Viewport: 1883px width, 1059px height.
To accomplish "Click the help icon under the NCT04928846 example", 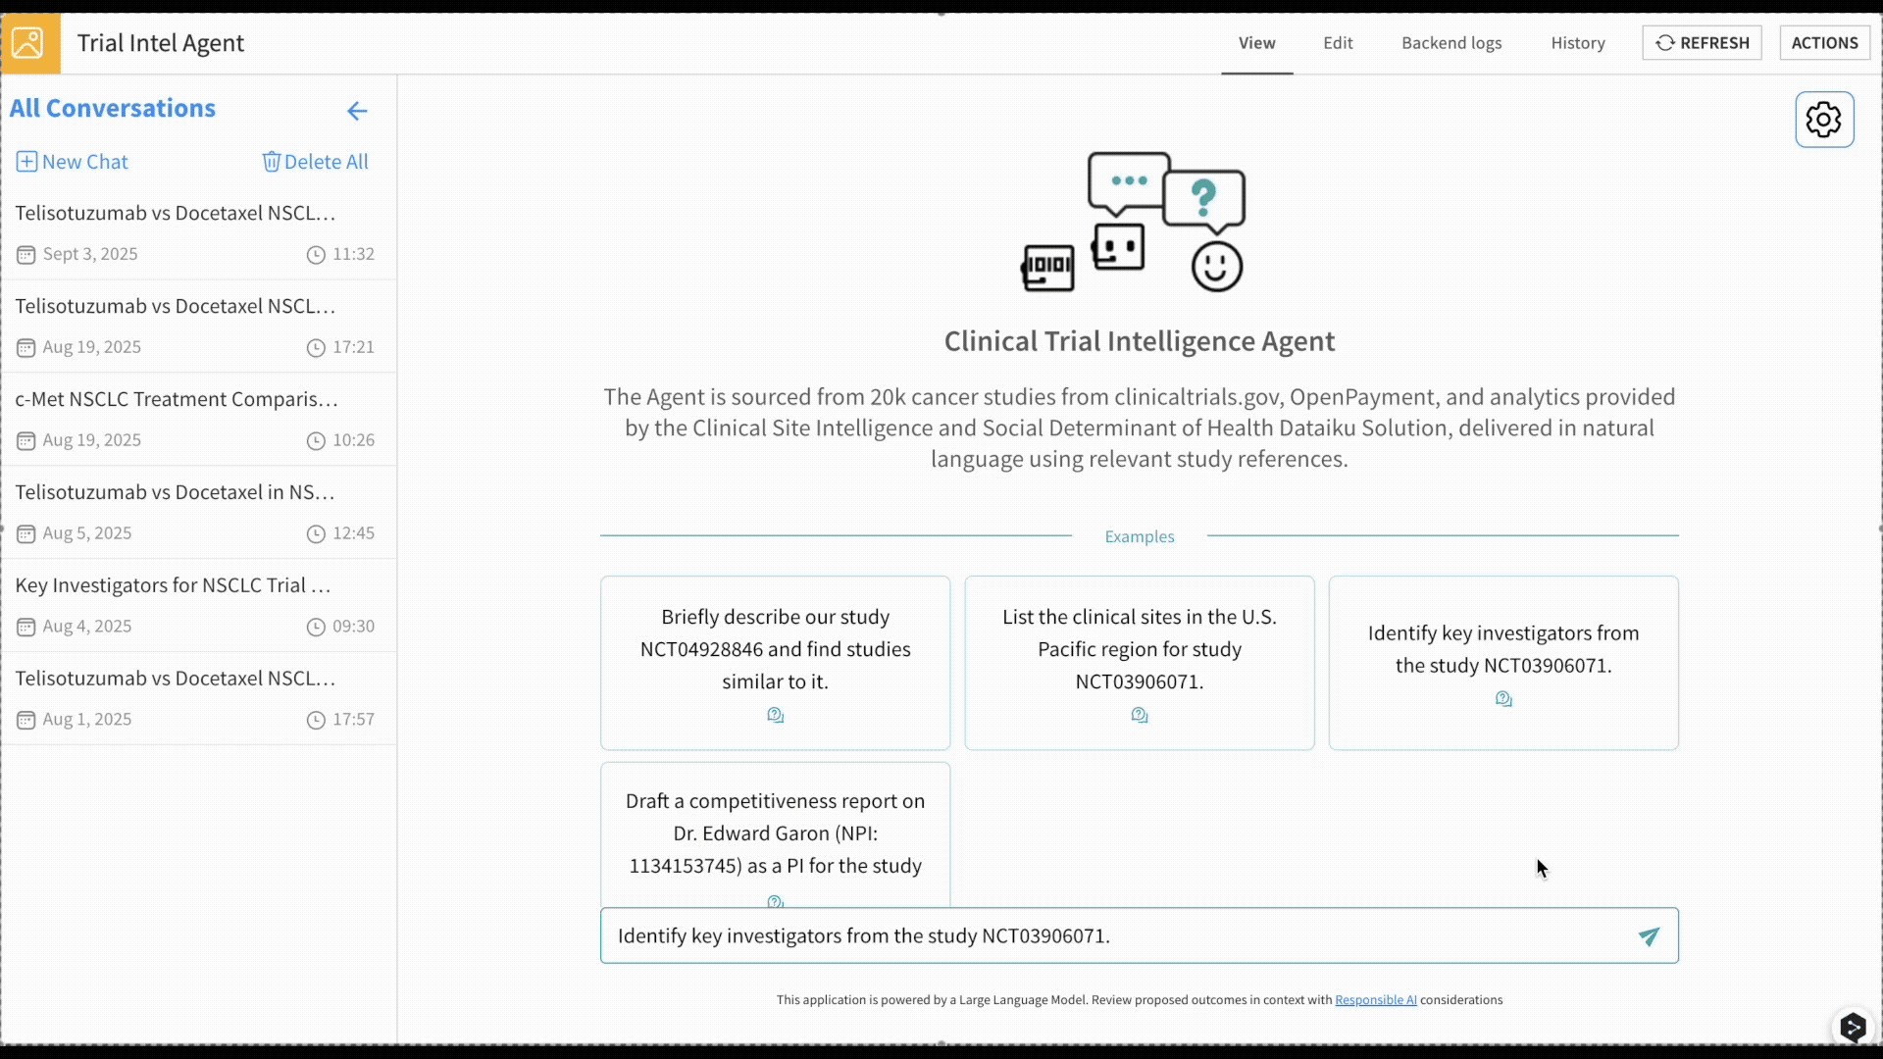I will pyautogui.click(x=775, y=715).
